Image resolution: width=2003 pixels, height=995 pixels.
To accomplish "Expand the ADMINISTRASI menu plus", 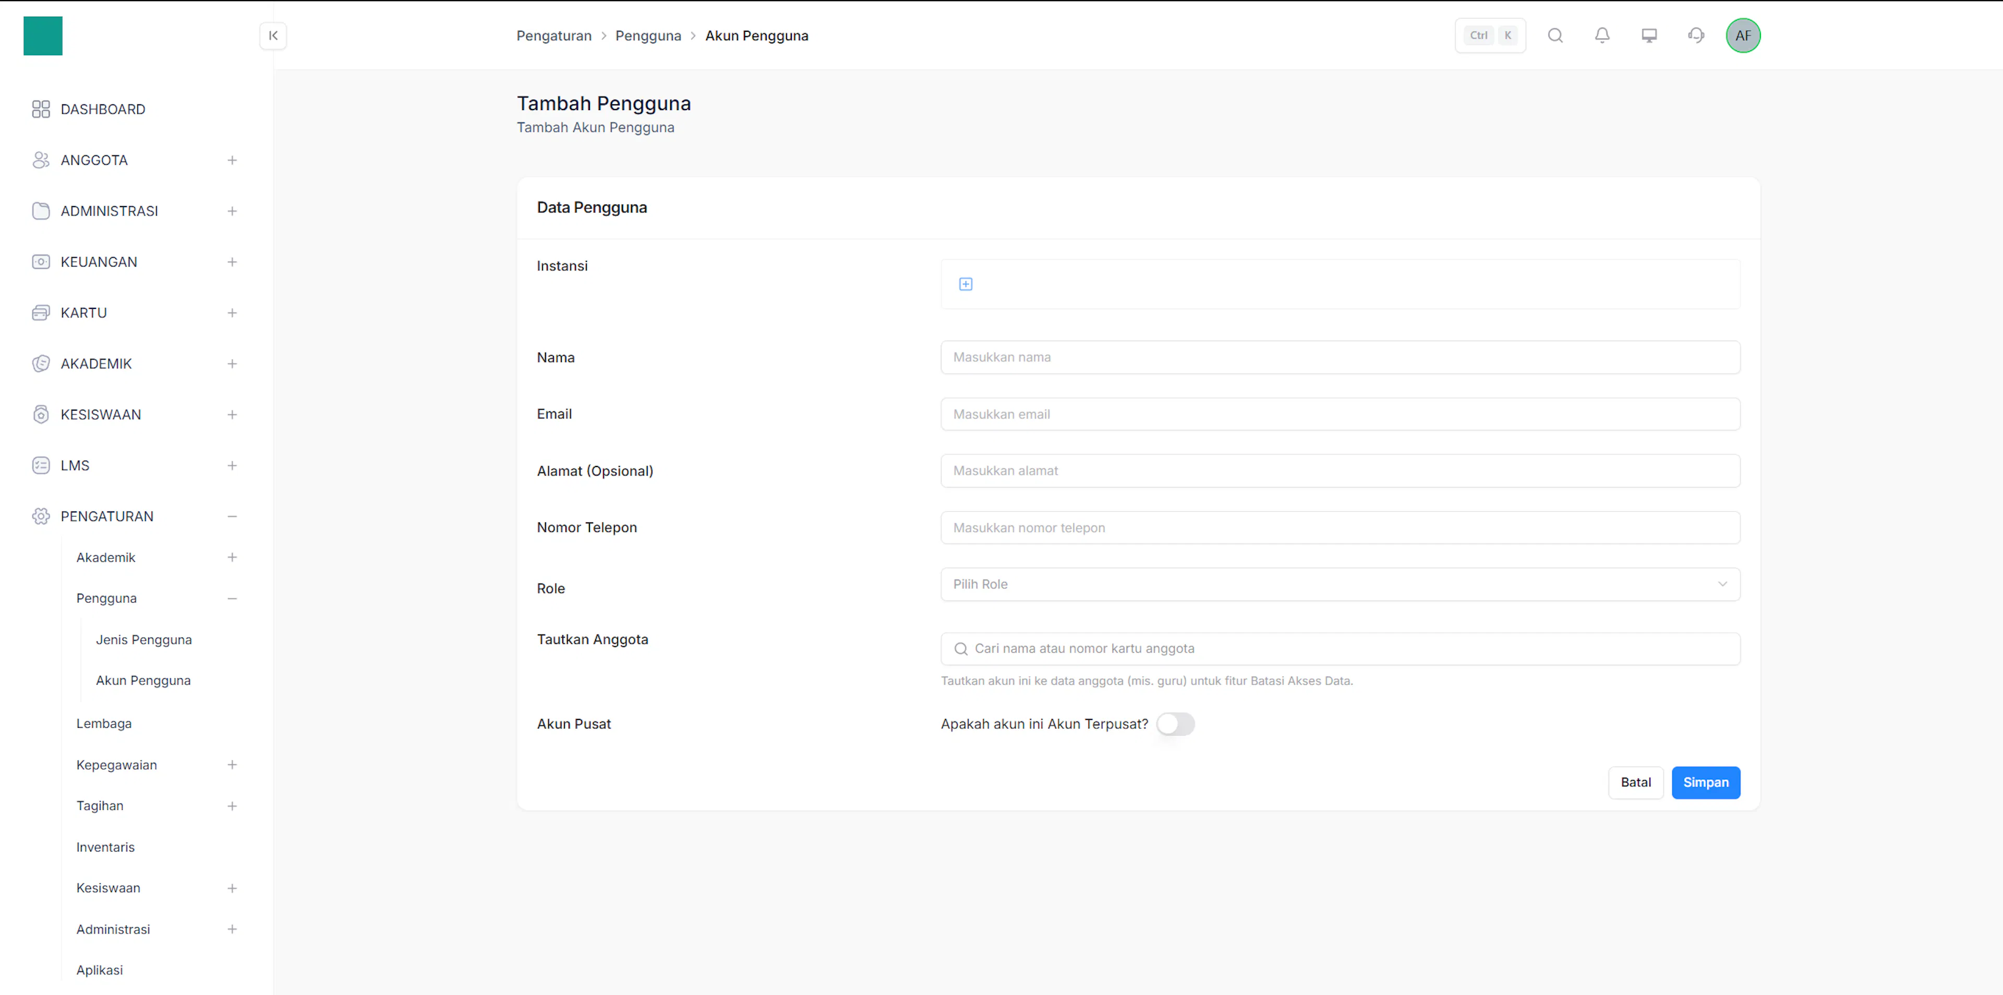I will coord(232,212).
